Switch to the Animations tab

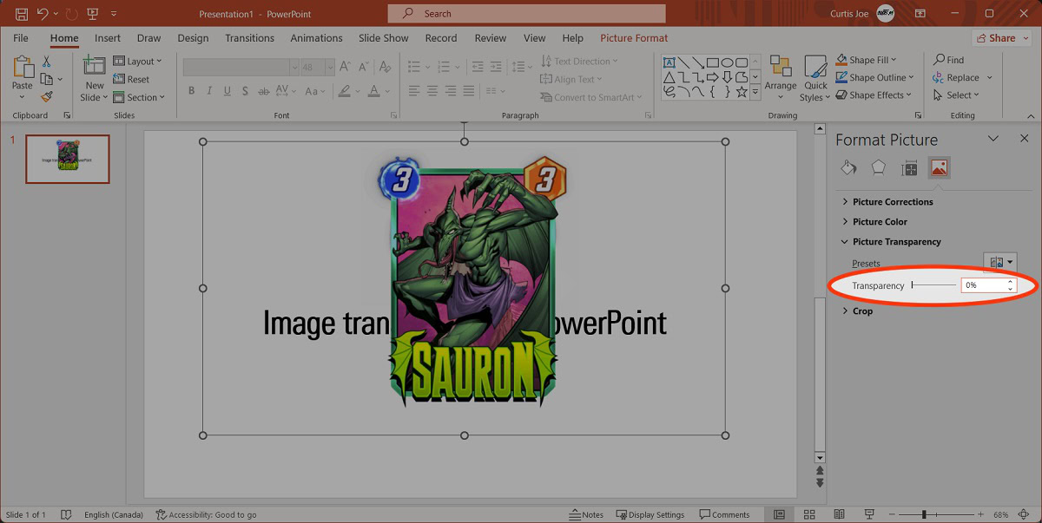pyautogui.click(x=316, y=38)
